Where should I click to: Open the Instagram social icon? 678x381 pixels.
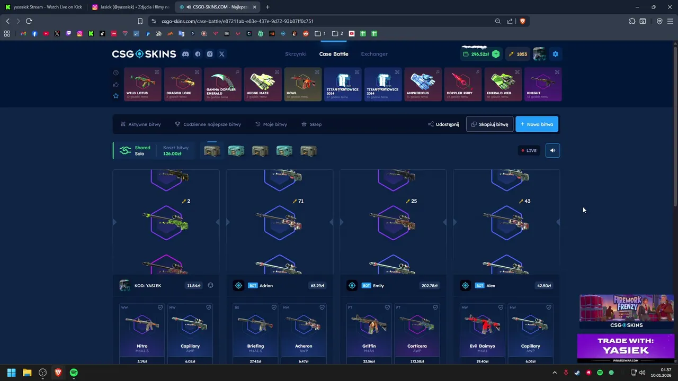tap(210, 54)
